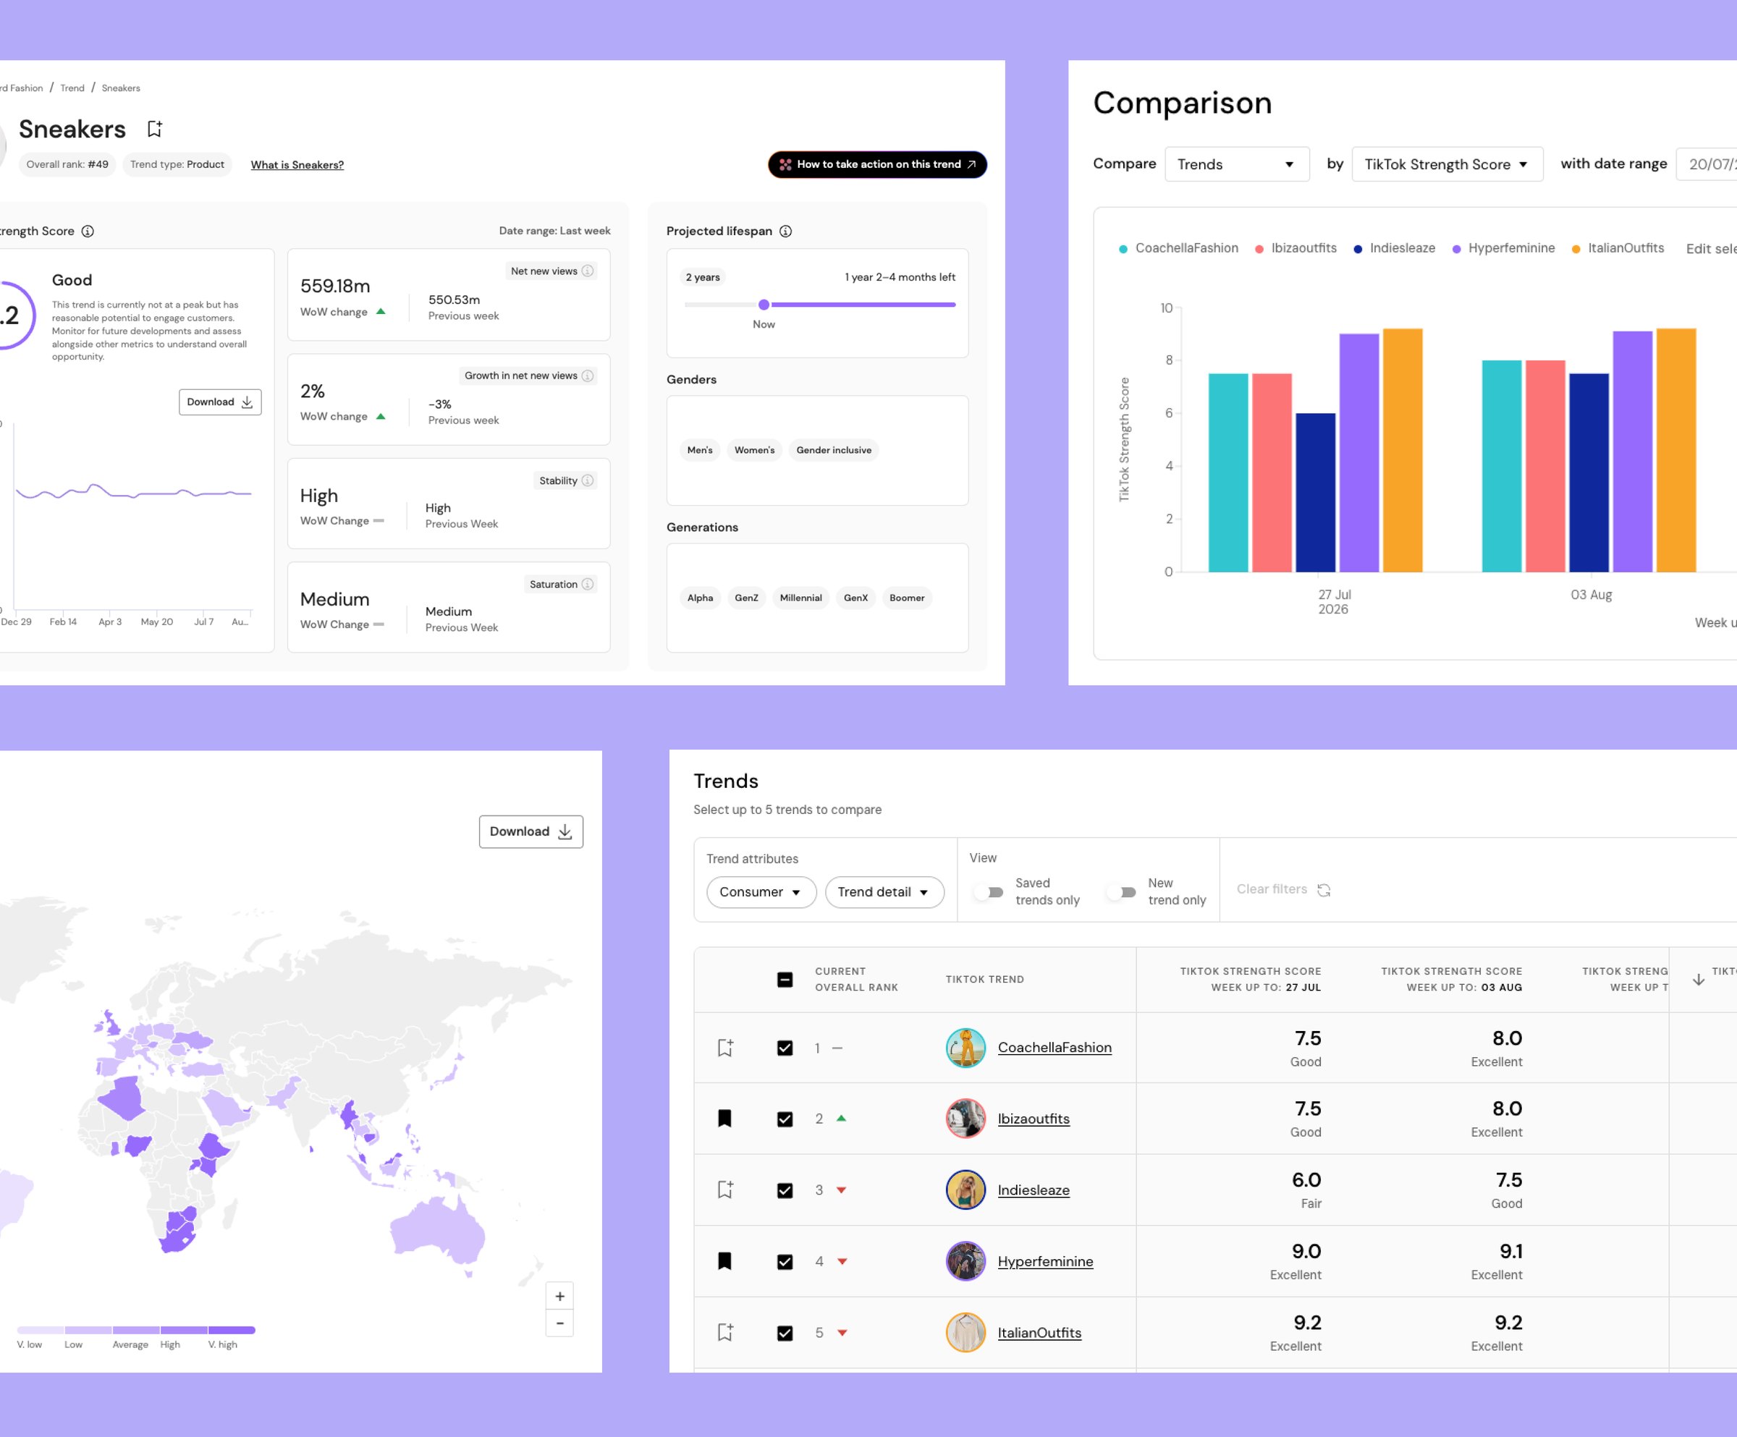Open the Indiesleaze trend link
Viewport: 1737px width, 1437px height.
click(1033, 1190)
